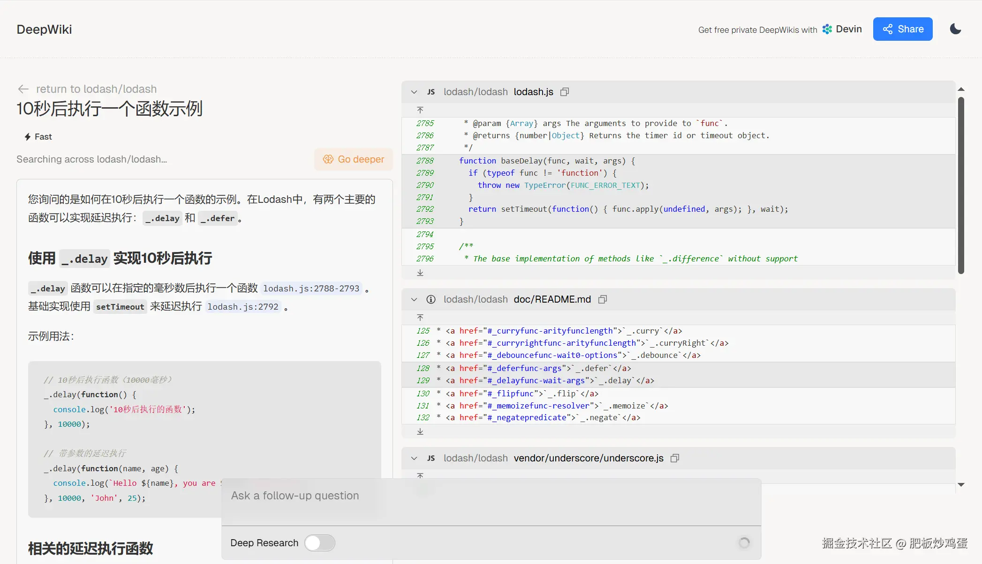982x564 pixels.
Task: Toggle dark mode moon icon
Action: [x=955, y=29]
